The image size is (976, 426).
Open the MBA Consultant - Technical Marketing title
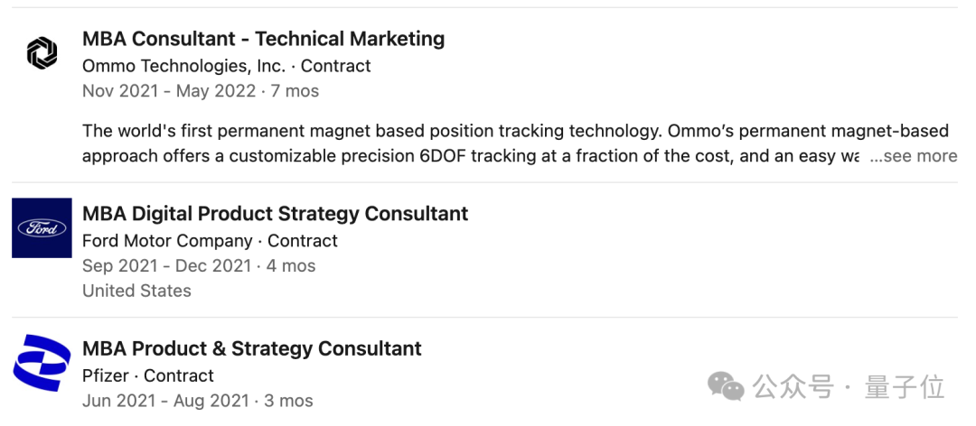[x=263, y=39]
